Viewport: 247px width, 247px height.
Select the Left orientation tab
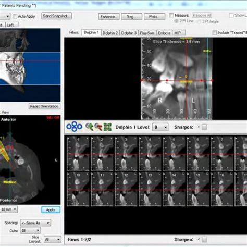coord(12,25)
